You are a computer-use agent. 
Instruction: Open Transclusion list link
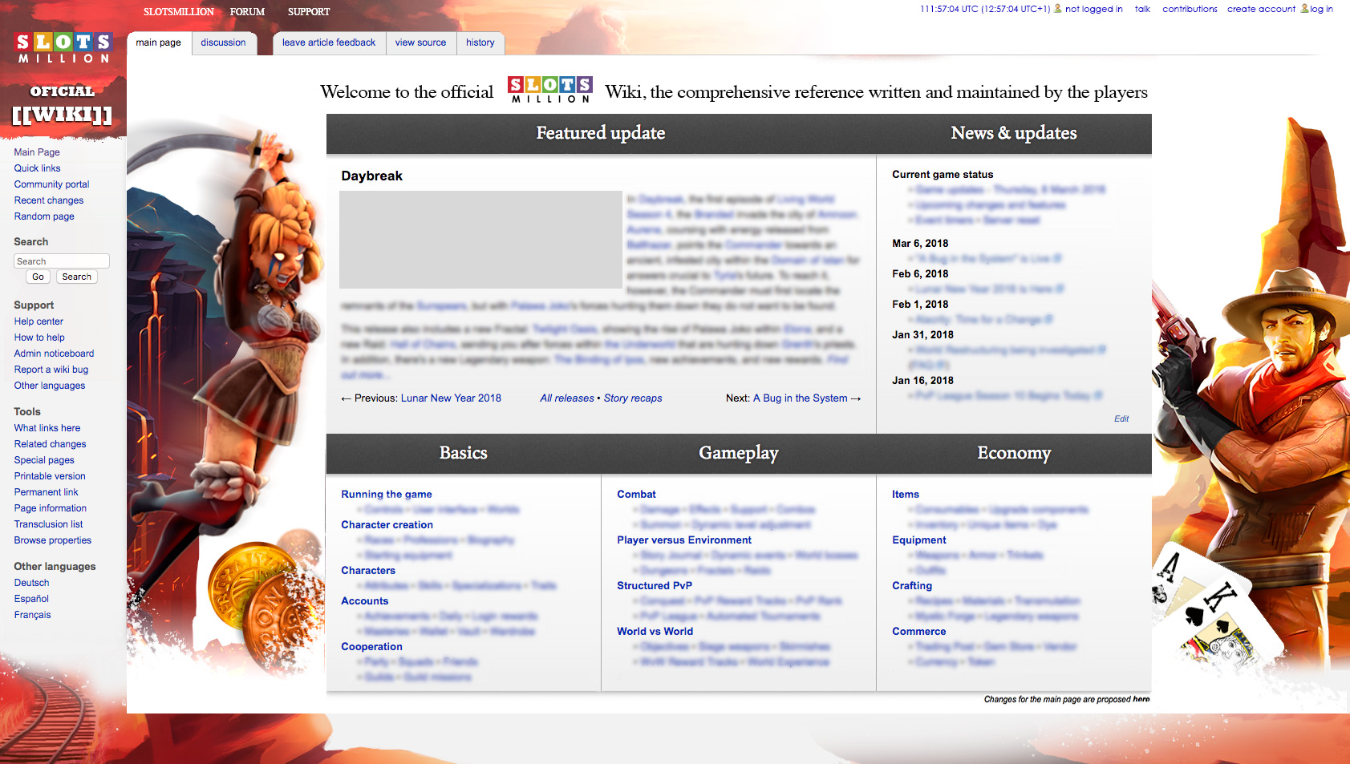(48, 524)
